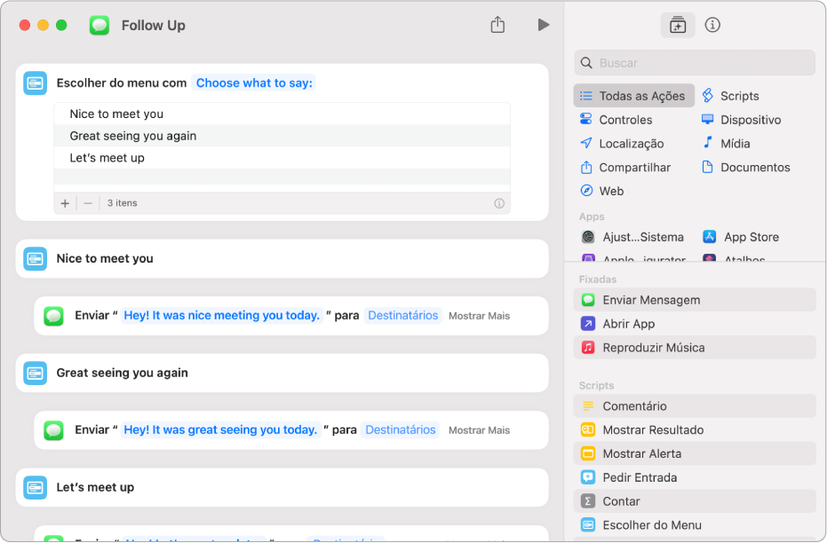Select the Abrir App action
Viewport: 827px width, 543px height.
pos(628,324)
